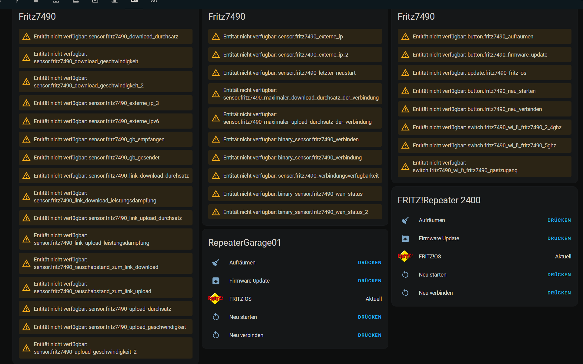
Task: Click warning icon for button.fritz7490_aufraumen
Action: (405, 37)
